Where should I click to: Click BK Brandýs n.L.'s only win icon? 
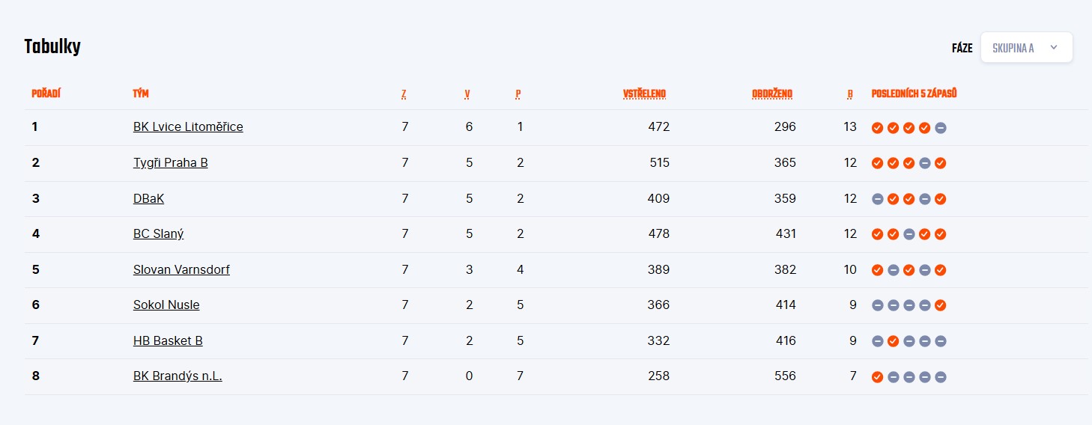click(x=877, y=377)
